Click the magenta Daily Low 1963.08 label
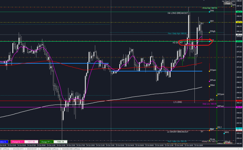The width and height of the screenshot is (243, 150). pyautogui.click(x=210, y=104)
